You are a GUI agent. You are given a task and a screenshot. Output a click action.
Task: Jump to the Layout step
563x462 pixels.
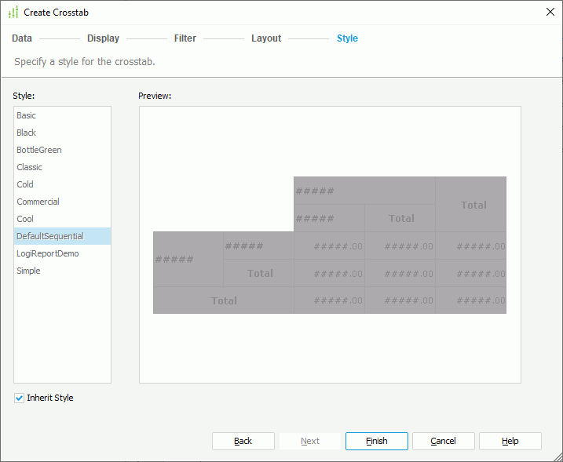click(266, 38)
